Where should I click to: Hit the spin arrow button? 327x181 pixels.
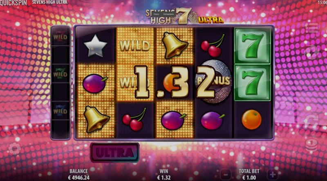click(311, 121)
